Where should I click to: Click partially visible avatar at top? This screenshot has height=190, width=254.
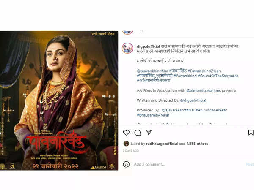point(127,33)
